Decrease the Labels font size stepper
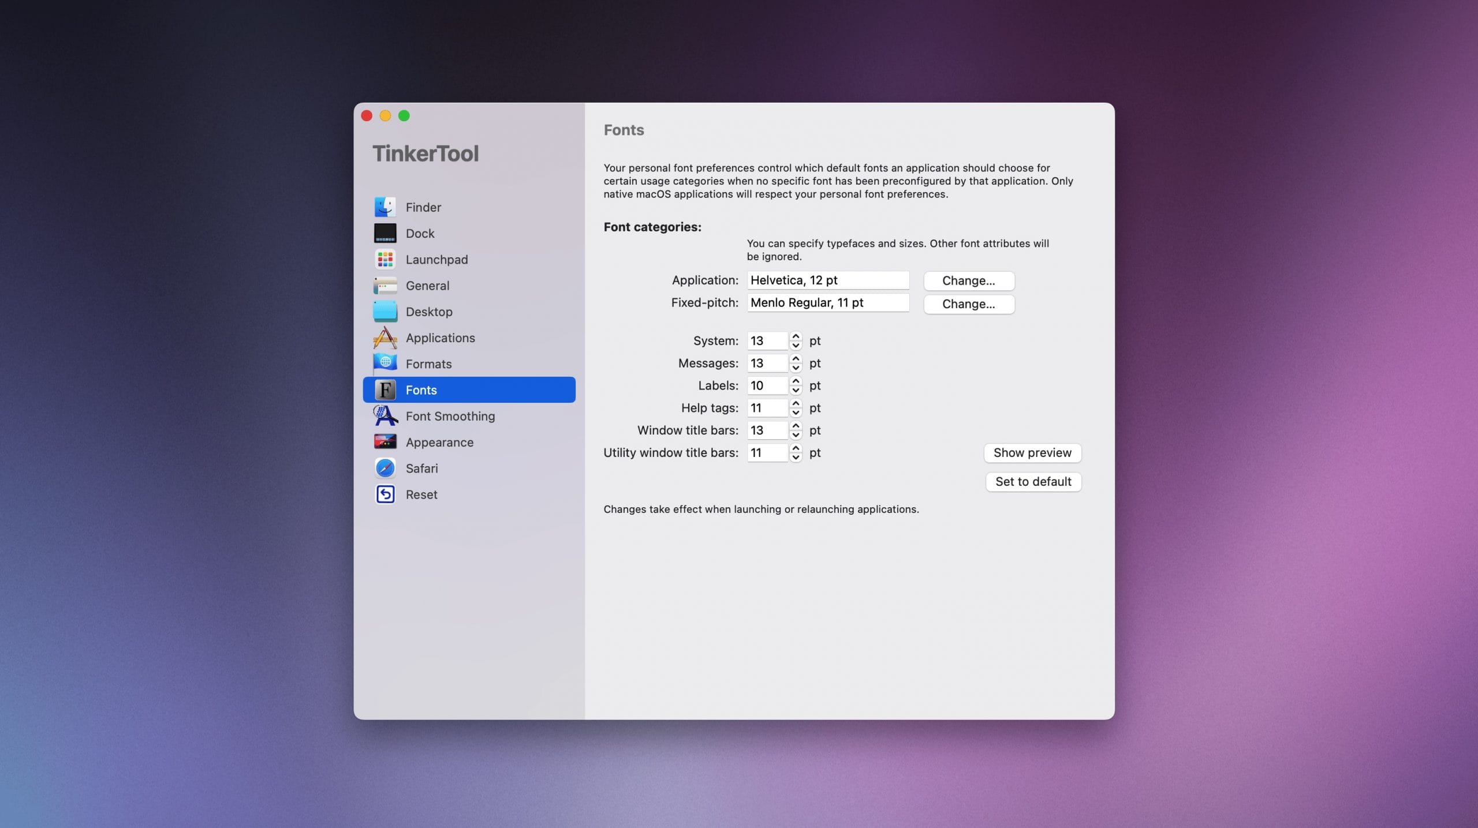Image resolution: width=1478 pixels, height=828 pixels. (x=796, y=391)
